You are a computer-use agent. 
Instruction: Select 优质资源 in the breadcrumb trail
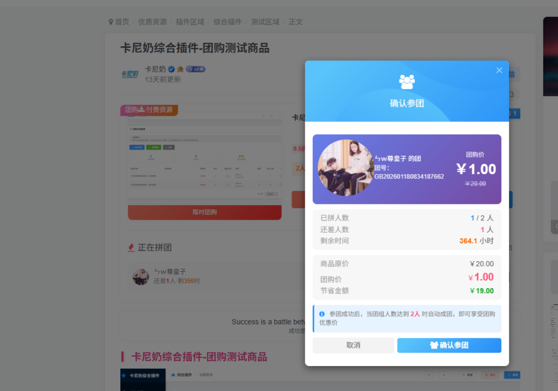tap(153, 22)
